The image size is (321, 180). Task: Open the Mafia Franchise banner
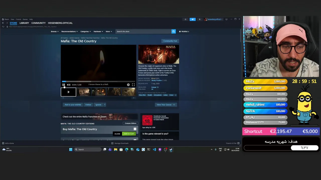[99, 116]
